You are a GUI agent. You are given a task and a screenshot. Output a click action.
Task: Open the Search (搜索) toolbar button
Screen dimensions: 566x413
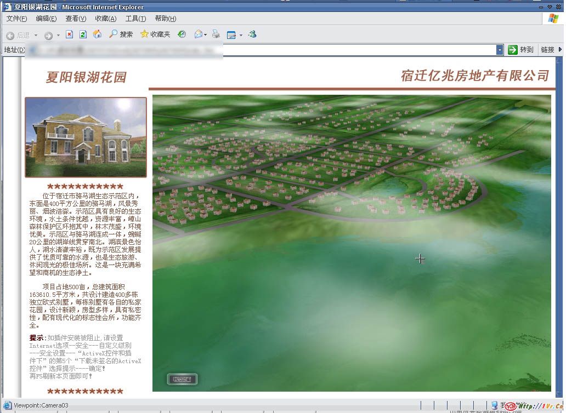[x=121, y=35]
